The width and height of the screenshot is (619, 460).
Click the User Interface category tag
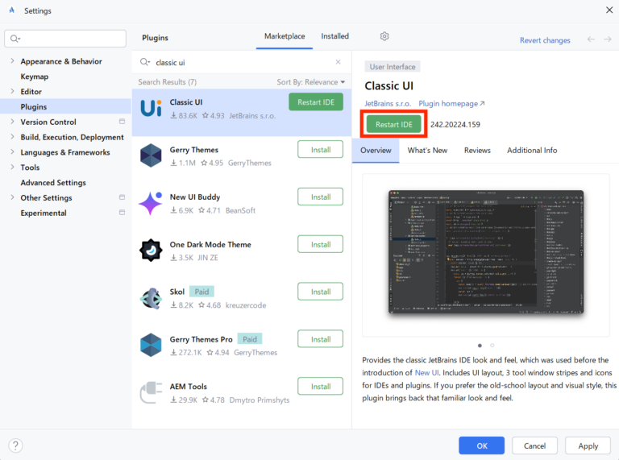pyautogui.click(x=393, y=67)
